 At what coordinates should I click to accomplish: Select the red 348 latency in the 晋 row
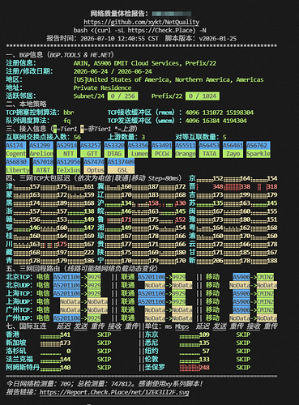(218, 186)
